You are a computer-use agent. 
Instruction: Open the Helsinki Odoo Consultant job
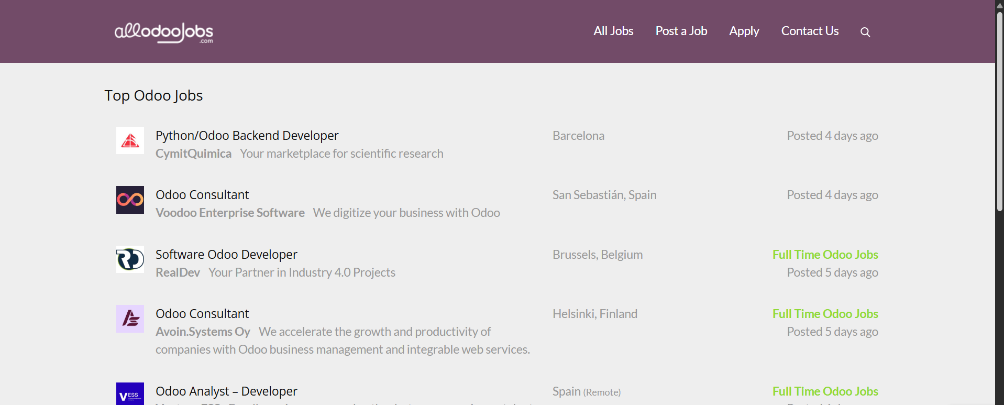(202, 314)
